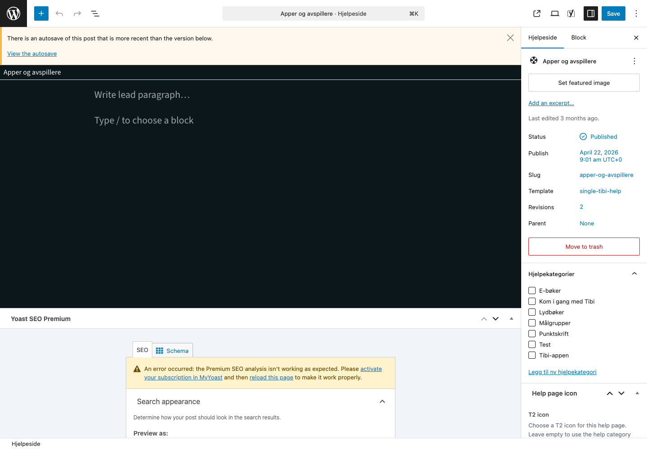Open actions menu for Apper og avspillere

click(634, 61)
